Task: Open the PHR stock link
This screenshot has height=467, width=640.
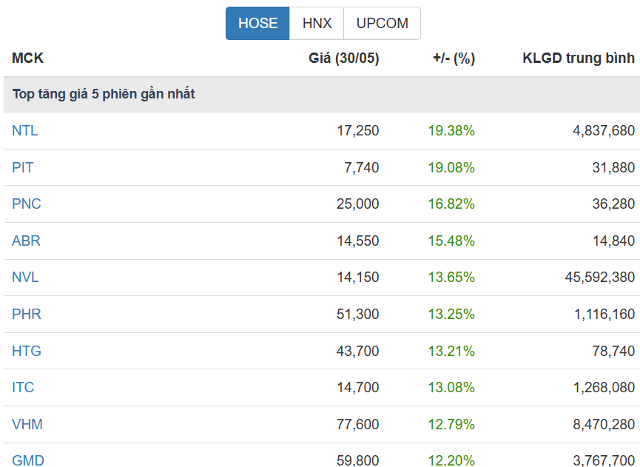Action: pyautogui.click(x=27, y=314)
